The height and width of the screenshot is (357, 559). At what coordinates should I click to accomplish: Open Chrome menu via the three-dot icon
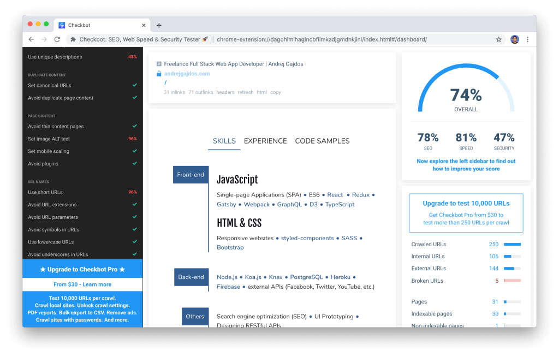[x=527, y=39]
